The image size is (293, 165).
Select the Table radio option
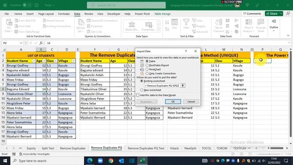(x=147, y=61)
